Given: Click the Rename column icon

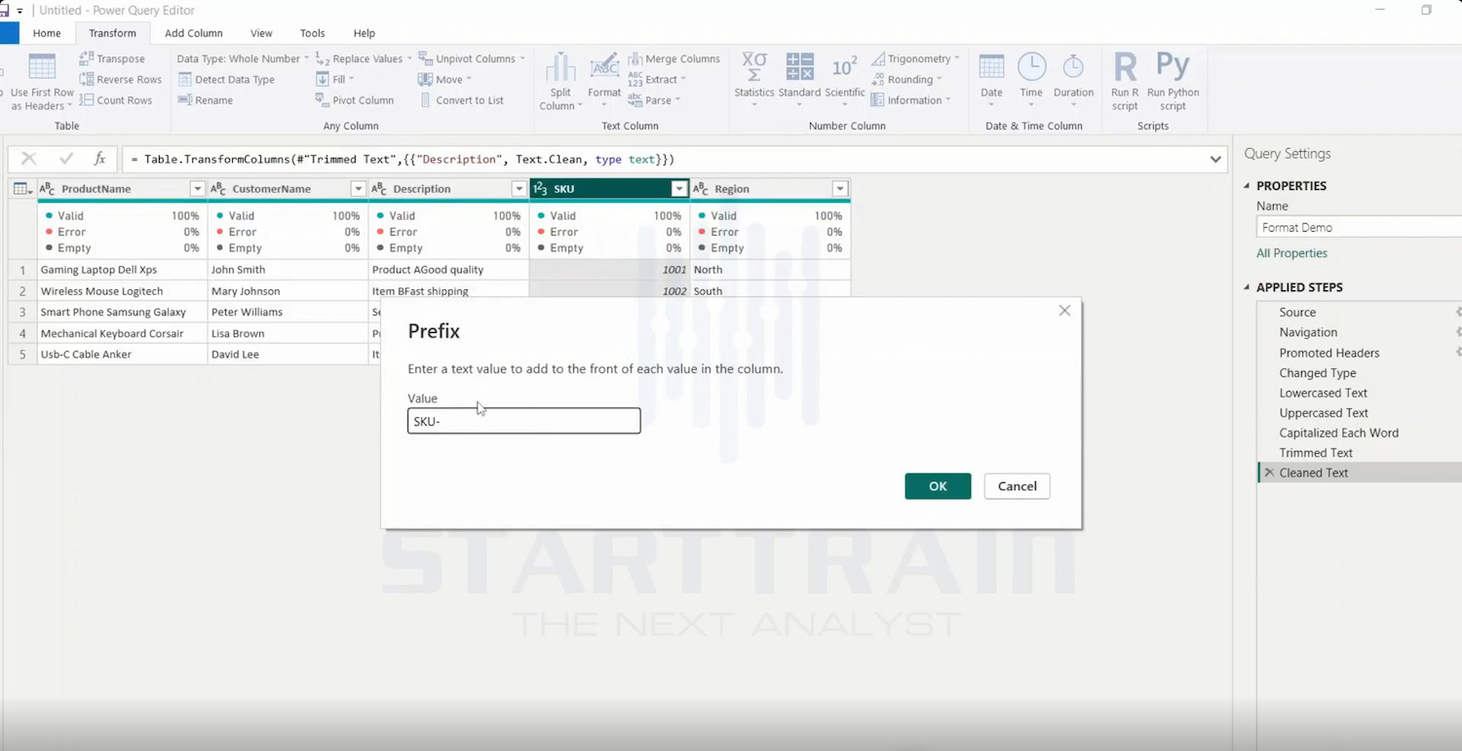Looking at the screenshot, I should (184, 99).
